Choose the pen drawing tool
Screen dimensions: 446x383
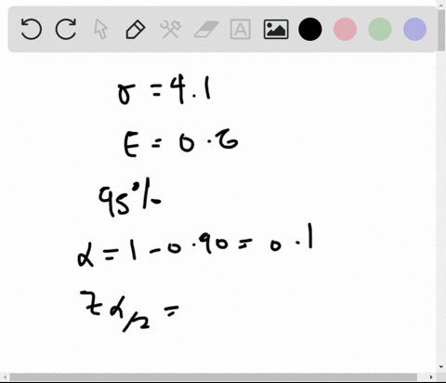pyautogui.click(x=136, y=29)
